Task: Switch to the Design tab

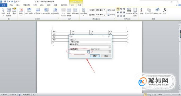Action: click(73, 5)
